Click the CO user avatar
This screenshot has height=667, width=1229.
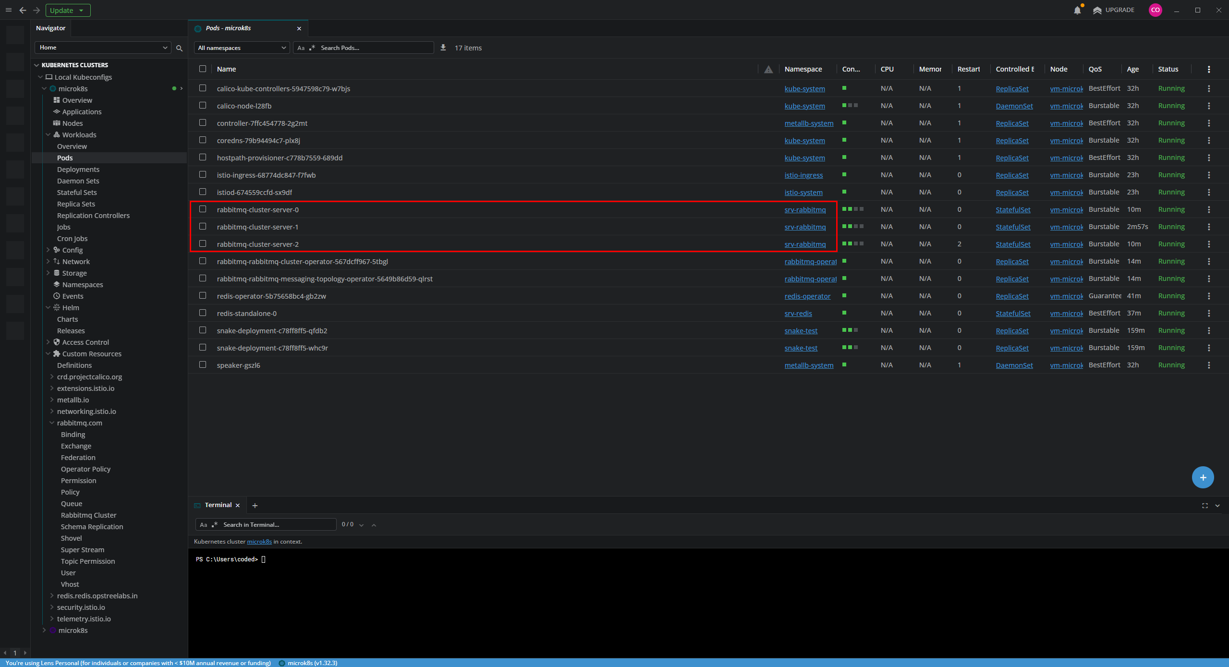[1155, 10]
